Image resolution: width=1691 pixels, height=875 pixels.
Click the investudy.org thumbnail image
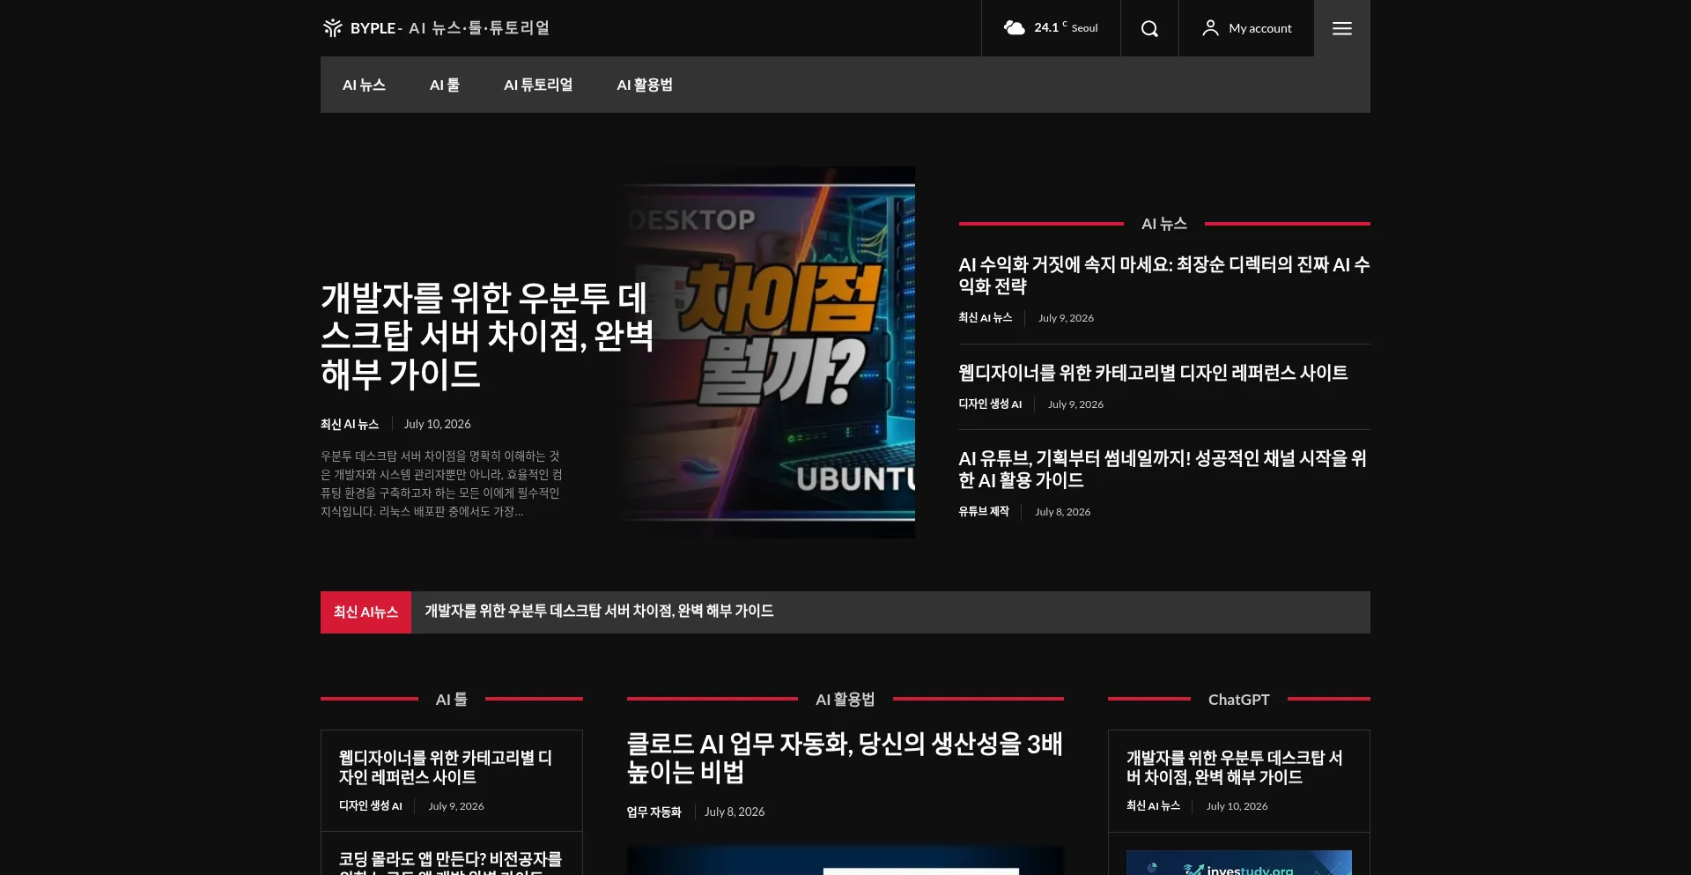tap(1239, 863)
